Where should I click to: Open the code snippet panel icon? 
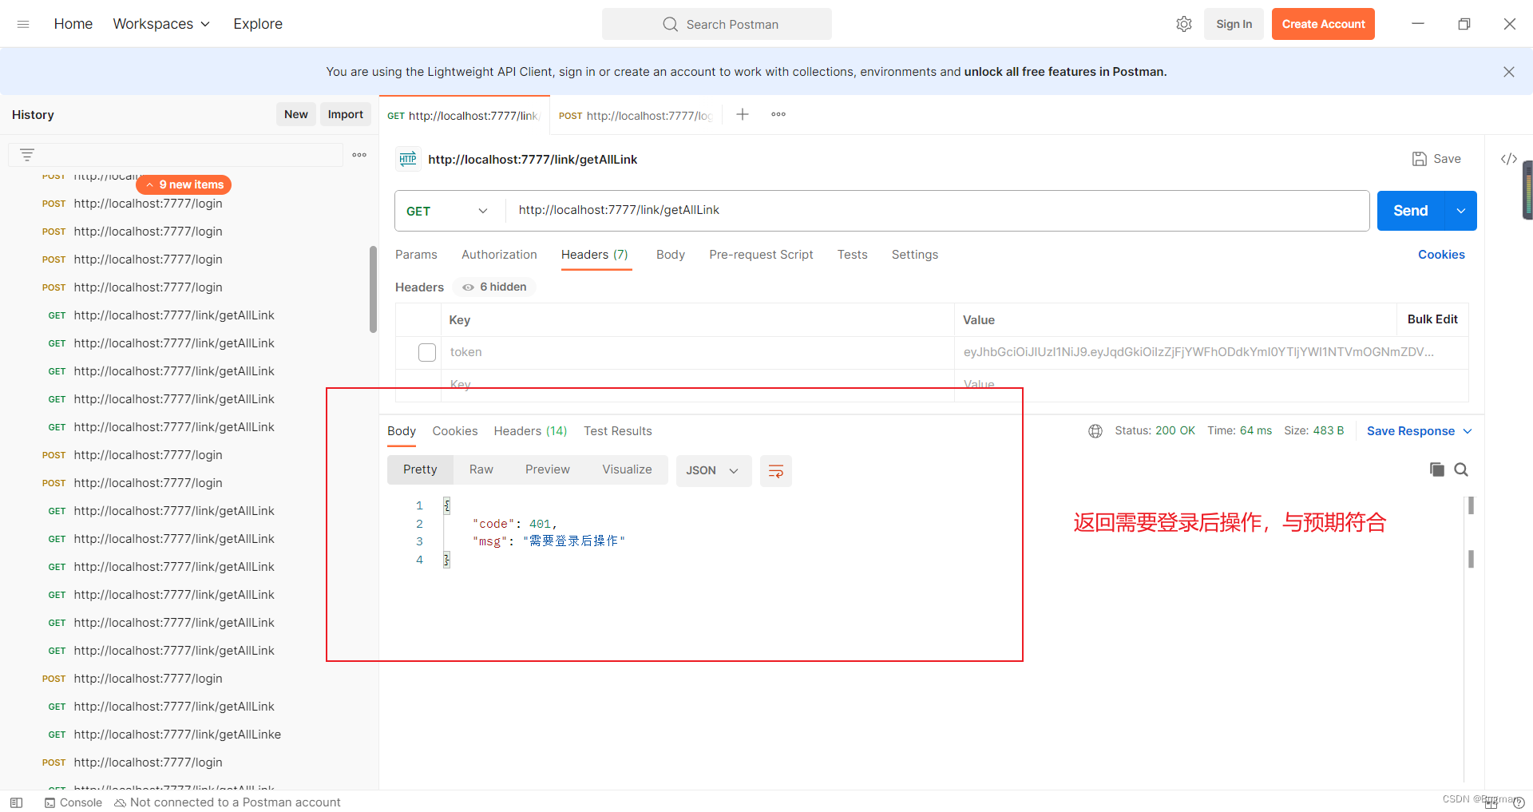1508,159
